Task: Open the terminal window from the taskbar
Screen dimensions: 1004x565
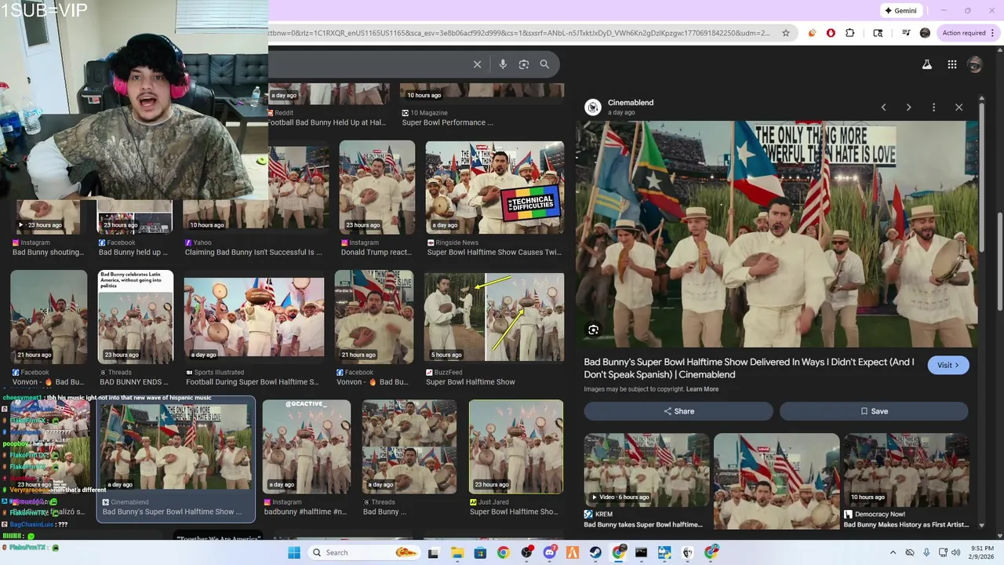Action: pos(642,552)
